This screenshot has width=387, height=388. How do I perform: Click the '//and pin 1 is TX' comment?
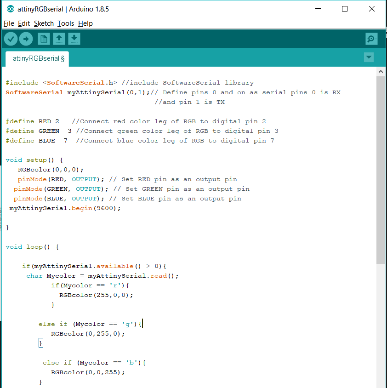tap(189, 102)
